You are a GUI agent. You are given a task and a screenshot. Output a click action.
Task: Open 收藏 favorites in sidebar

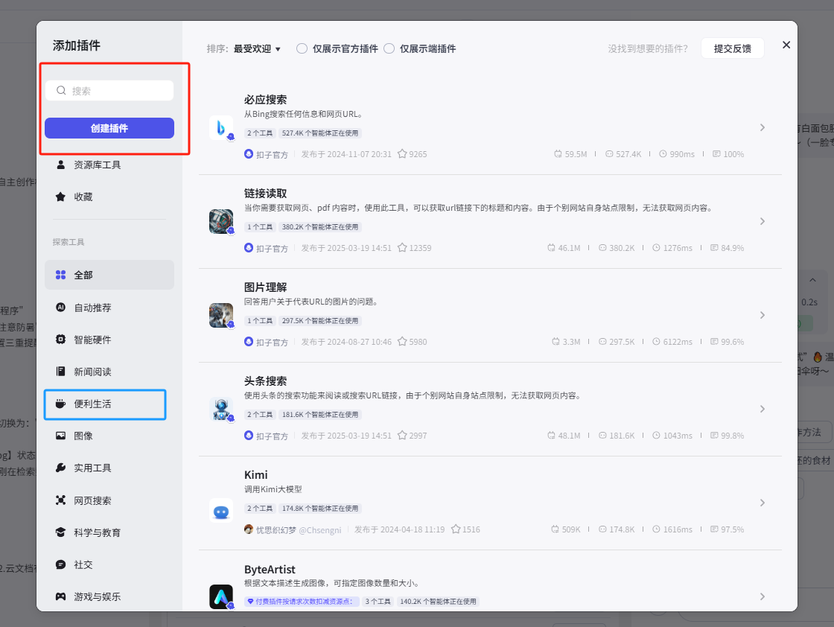tap(83, 197)
